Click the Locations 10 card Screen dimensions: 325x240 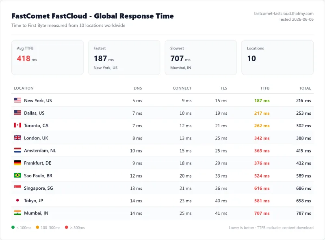point(277,58)
